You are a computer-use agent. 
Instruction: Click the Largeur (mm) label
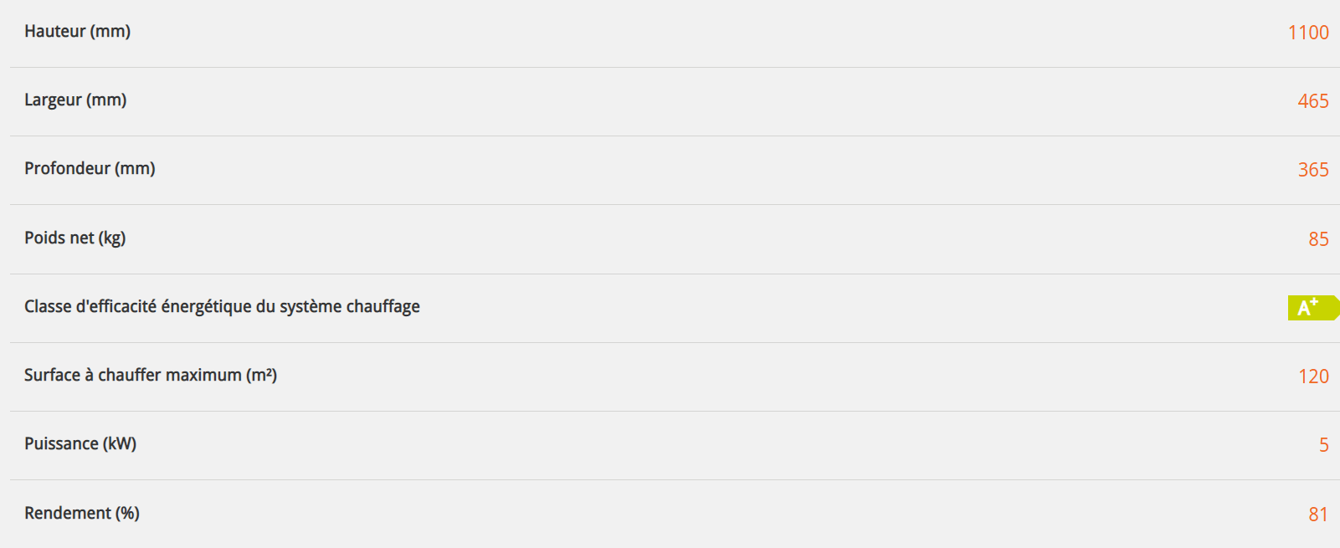75,100
